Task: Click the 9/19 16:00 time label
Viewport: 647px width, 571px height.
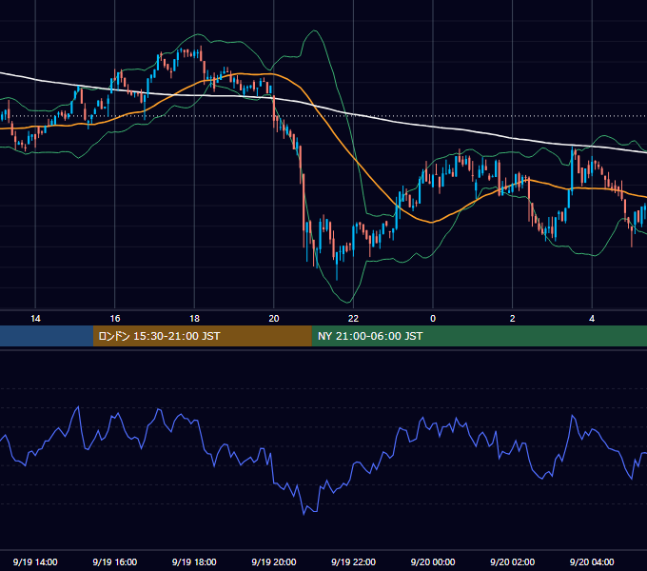Action: (x=115, y=561)
